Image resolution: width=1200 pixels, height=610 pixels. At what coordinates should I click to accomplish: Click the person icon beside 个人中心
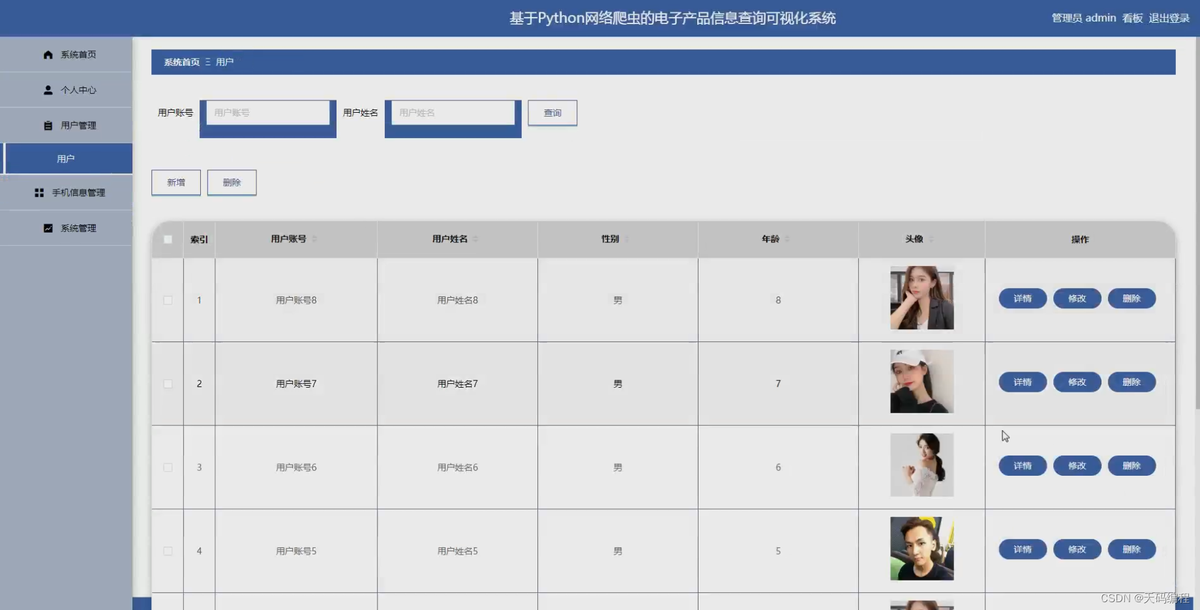coord(48,90)
